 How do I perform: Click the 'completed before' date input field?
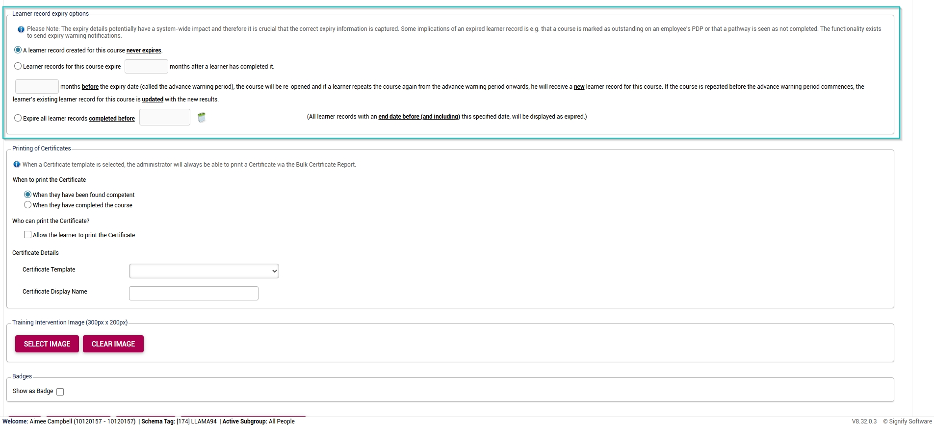coord(165,117)
